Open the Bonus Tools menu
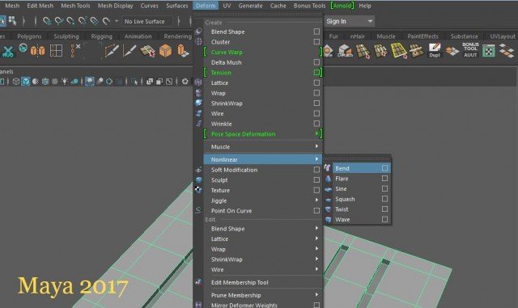Image resolution: width=518 pixels, height=308 pixels. coord(309,6)
